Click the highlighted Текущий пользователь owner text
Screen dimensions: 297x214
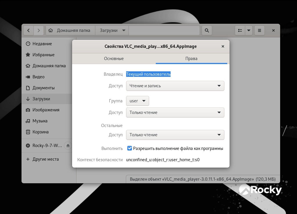point(148,74)
